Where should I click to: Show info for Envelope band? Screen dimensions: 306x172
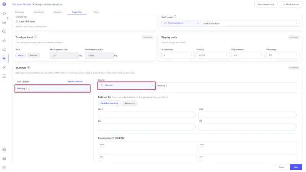tap(36, 37)
